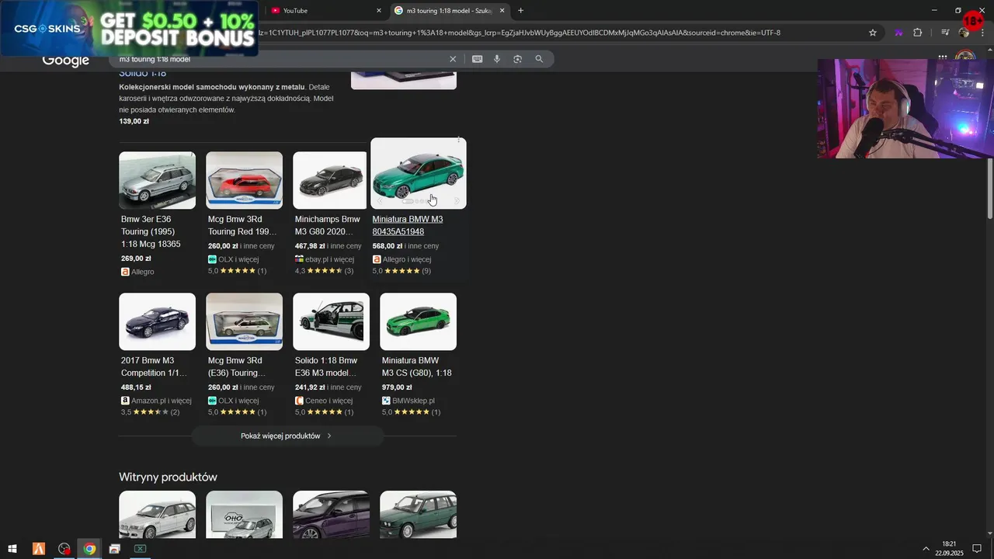Open Solido 1:18 Bmw E36 M3 model title

326,366
